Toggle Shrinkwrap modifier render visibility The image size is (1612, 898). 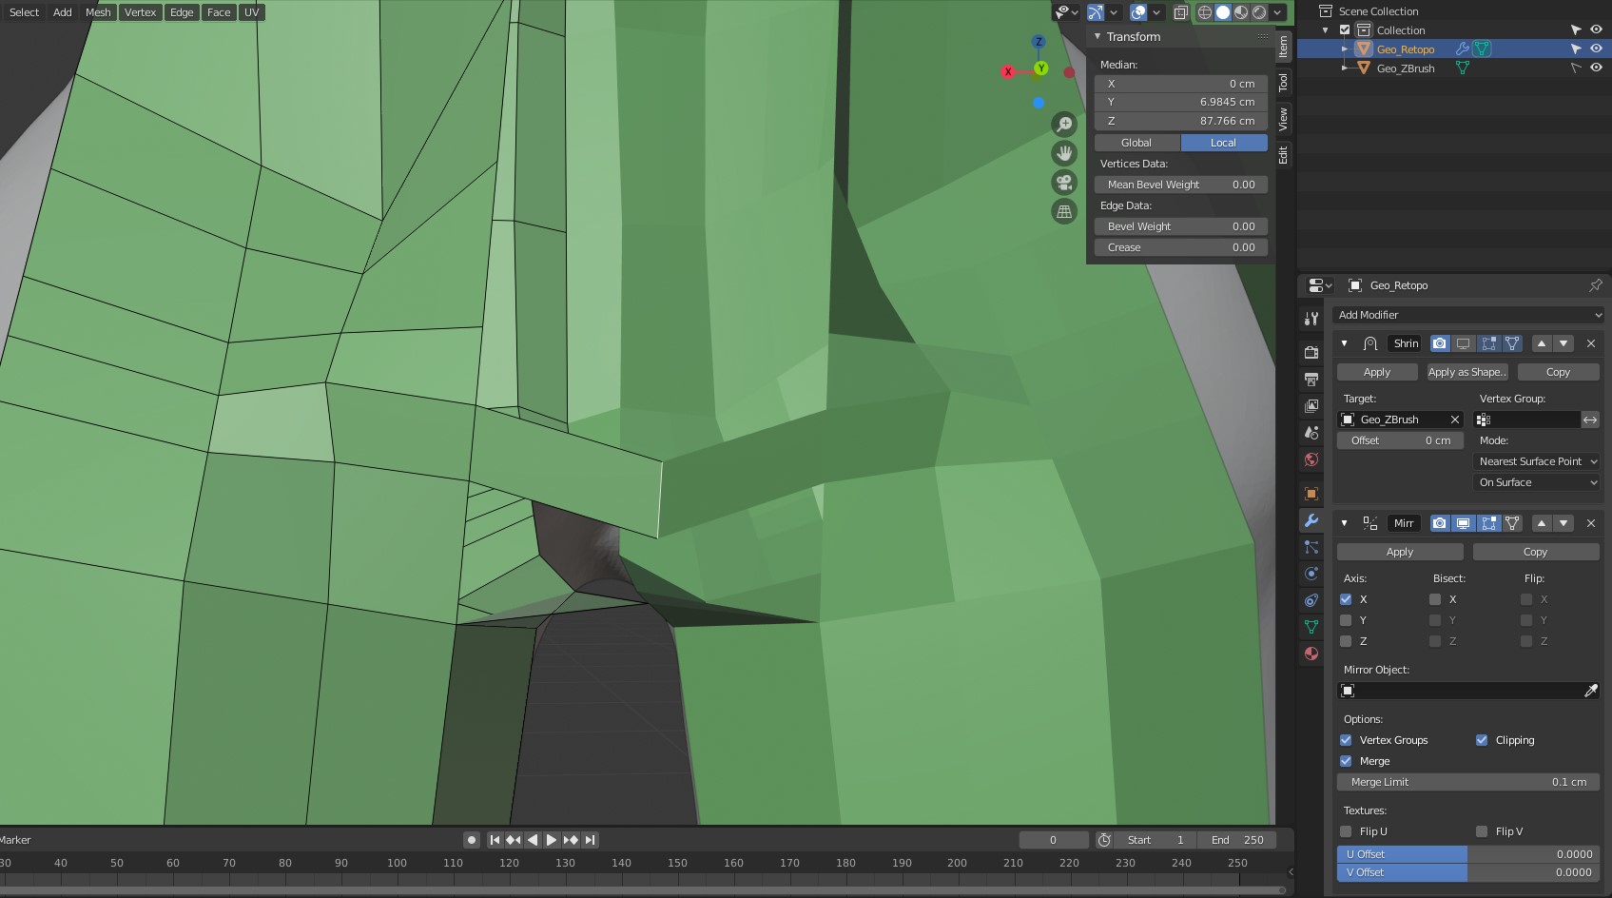[1440, 343]
